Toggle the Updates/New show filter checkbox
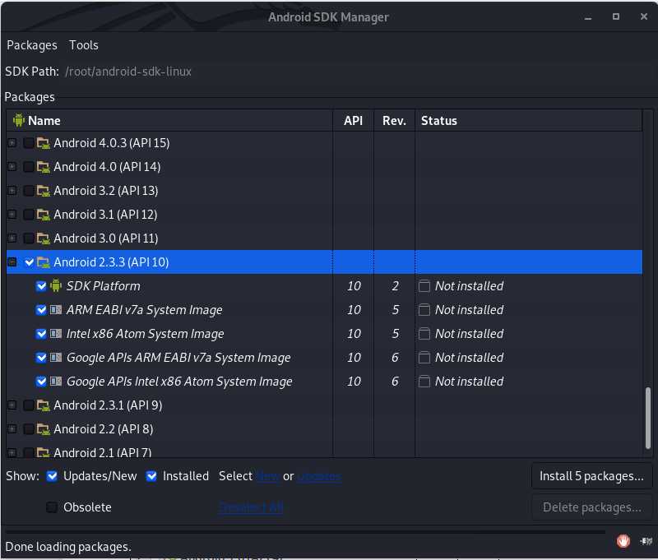 click(52, 476)
